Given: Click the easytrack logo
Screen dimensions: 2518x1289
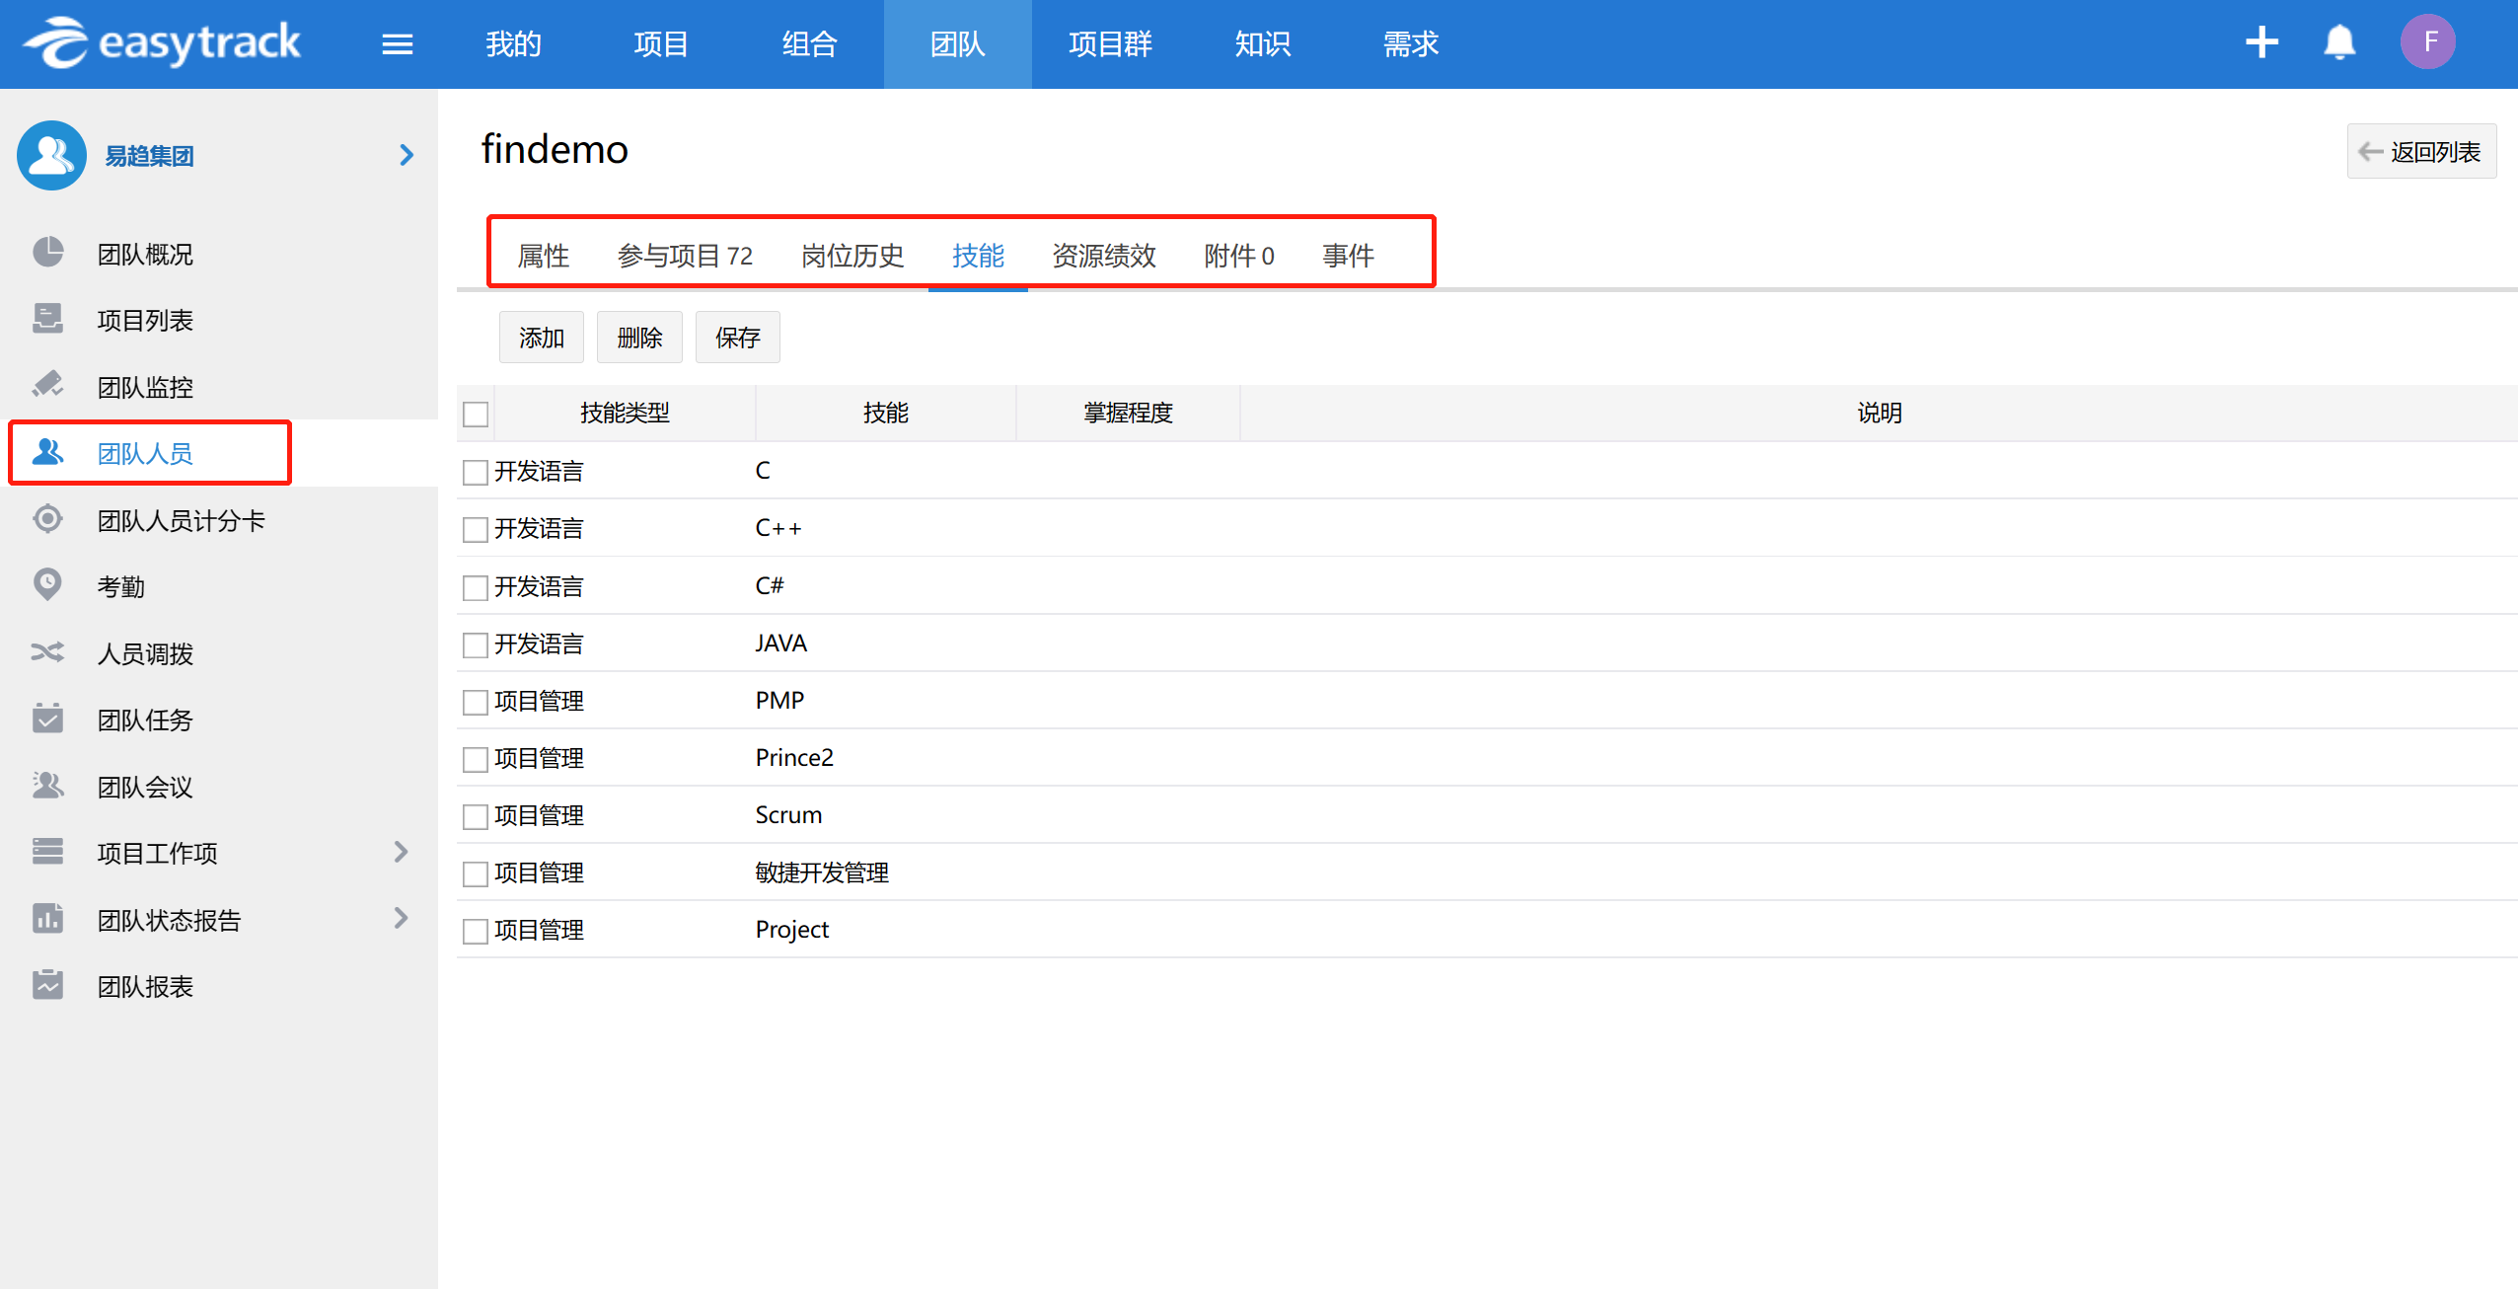Looking at the screenshot, I should [163, 43].
